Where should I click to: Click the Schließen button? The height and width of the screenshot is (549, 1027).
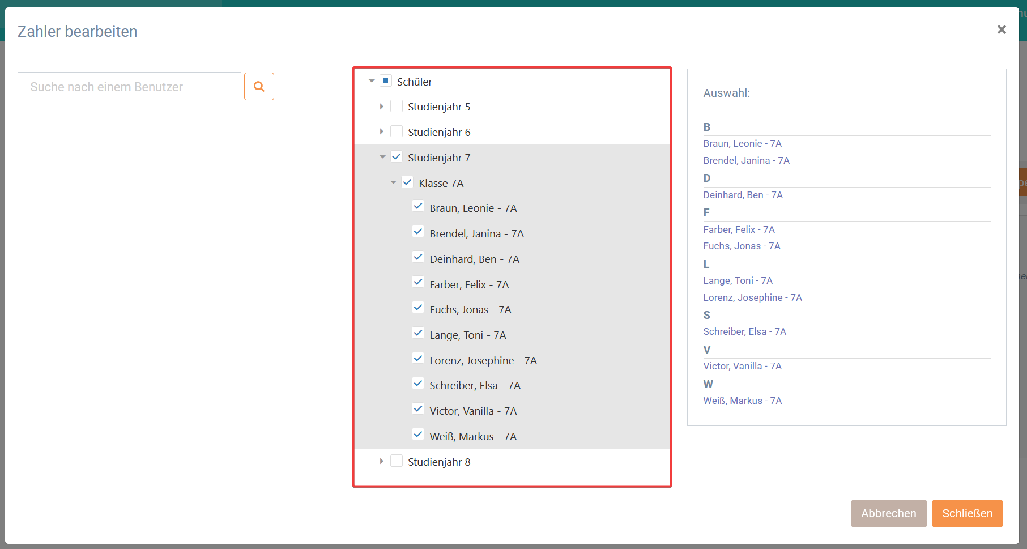click(x=967, y=513)
